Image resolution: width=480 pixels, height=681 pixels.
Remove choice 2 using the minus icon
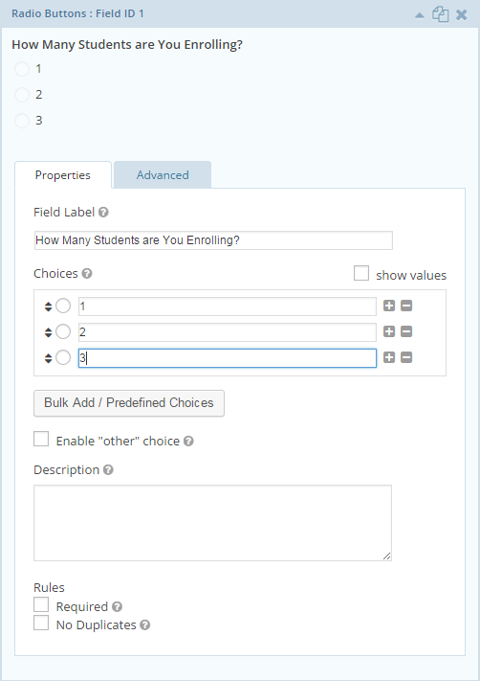click(x=406, y=331)
